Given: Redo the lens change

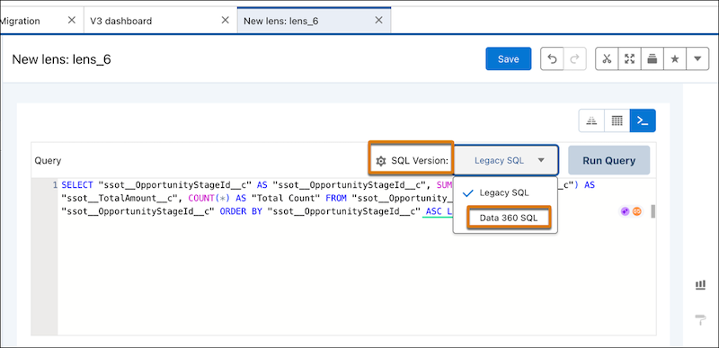Looking at the screenshot, I should click(574, 58).
